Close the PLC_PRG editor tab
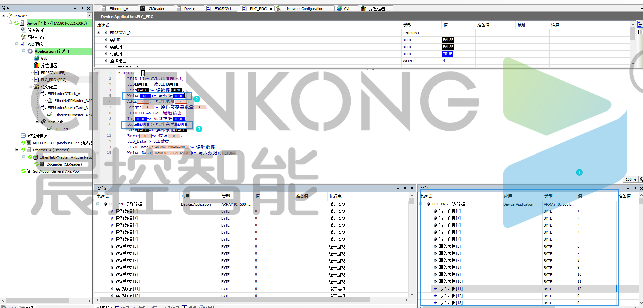The image size is (643, 308). pos(271,9)
